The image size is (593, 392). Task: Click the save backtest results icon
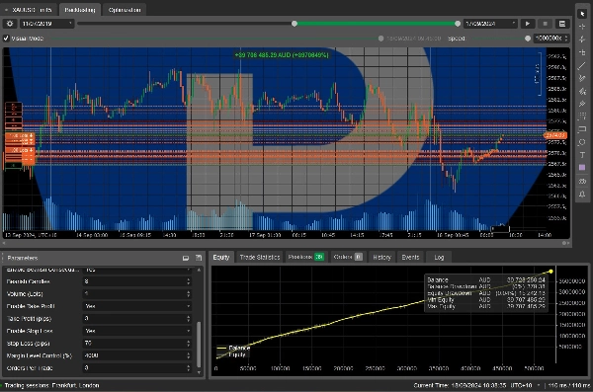562,24
